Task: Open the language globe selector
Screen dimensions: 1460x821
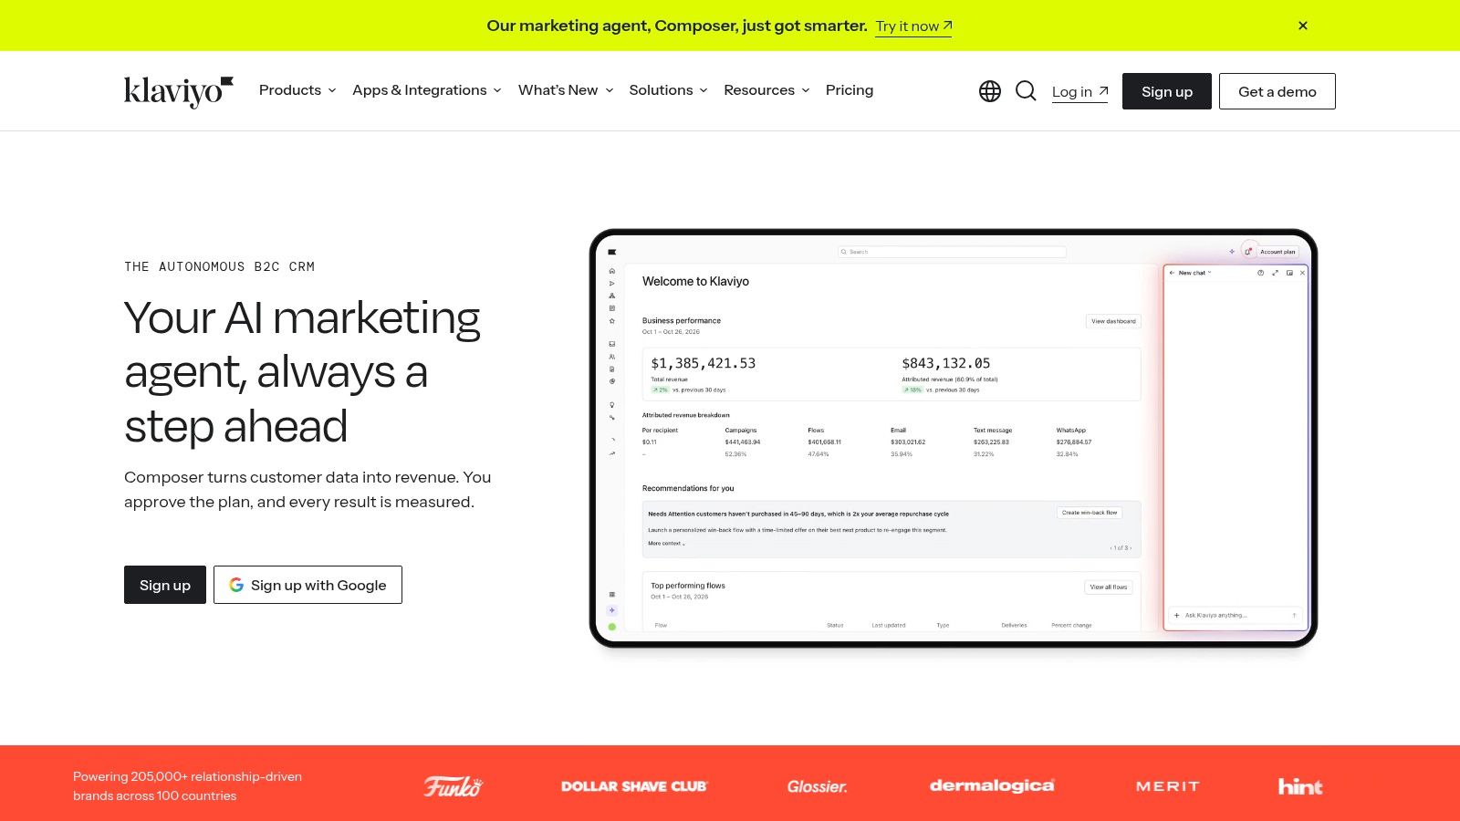Action: [x=990, y=91]
